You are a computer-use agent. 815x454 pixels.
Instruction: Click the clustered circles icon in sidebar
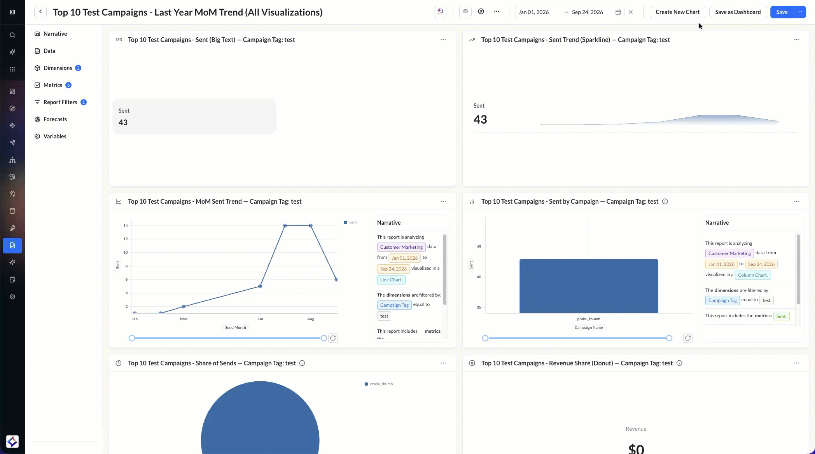pyautogui.click(x=12, y=177)
